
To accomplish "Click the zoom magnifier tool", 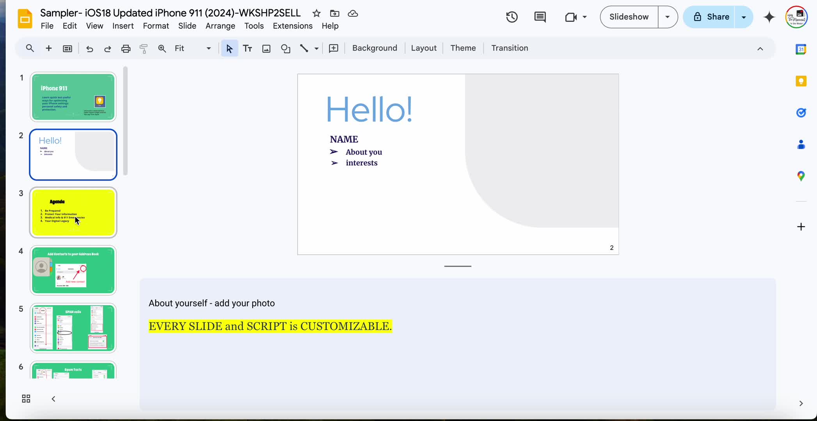I will pos(162,48).
